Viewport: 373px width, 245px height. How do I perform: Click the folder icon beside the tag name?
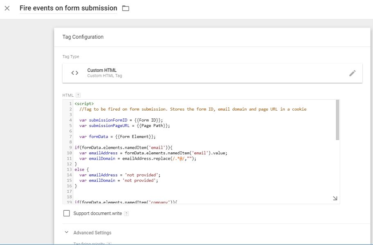126,8
